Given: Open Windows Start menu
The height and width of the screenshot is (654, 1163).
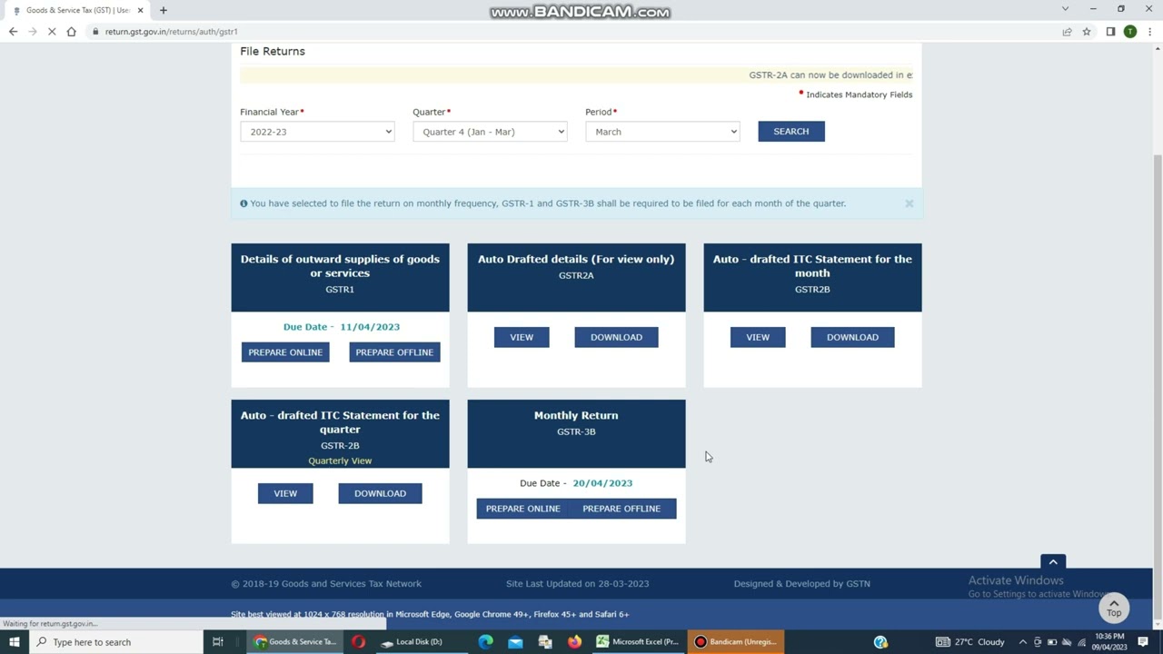Looking at the screenshot, I should pos(15,642).
